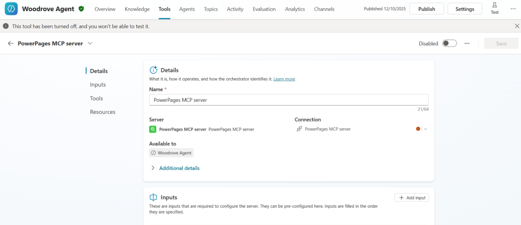521x225 pixels.
Task: Click the Details section sparkle icon
Action: 153,70
